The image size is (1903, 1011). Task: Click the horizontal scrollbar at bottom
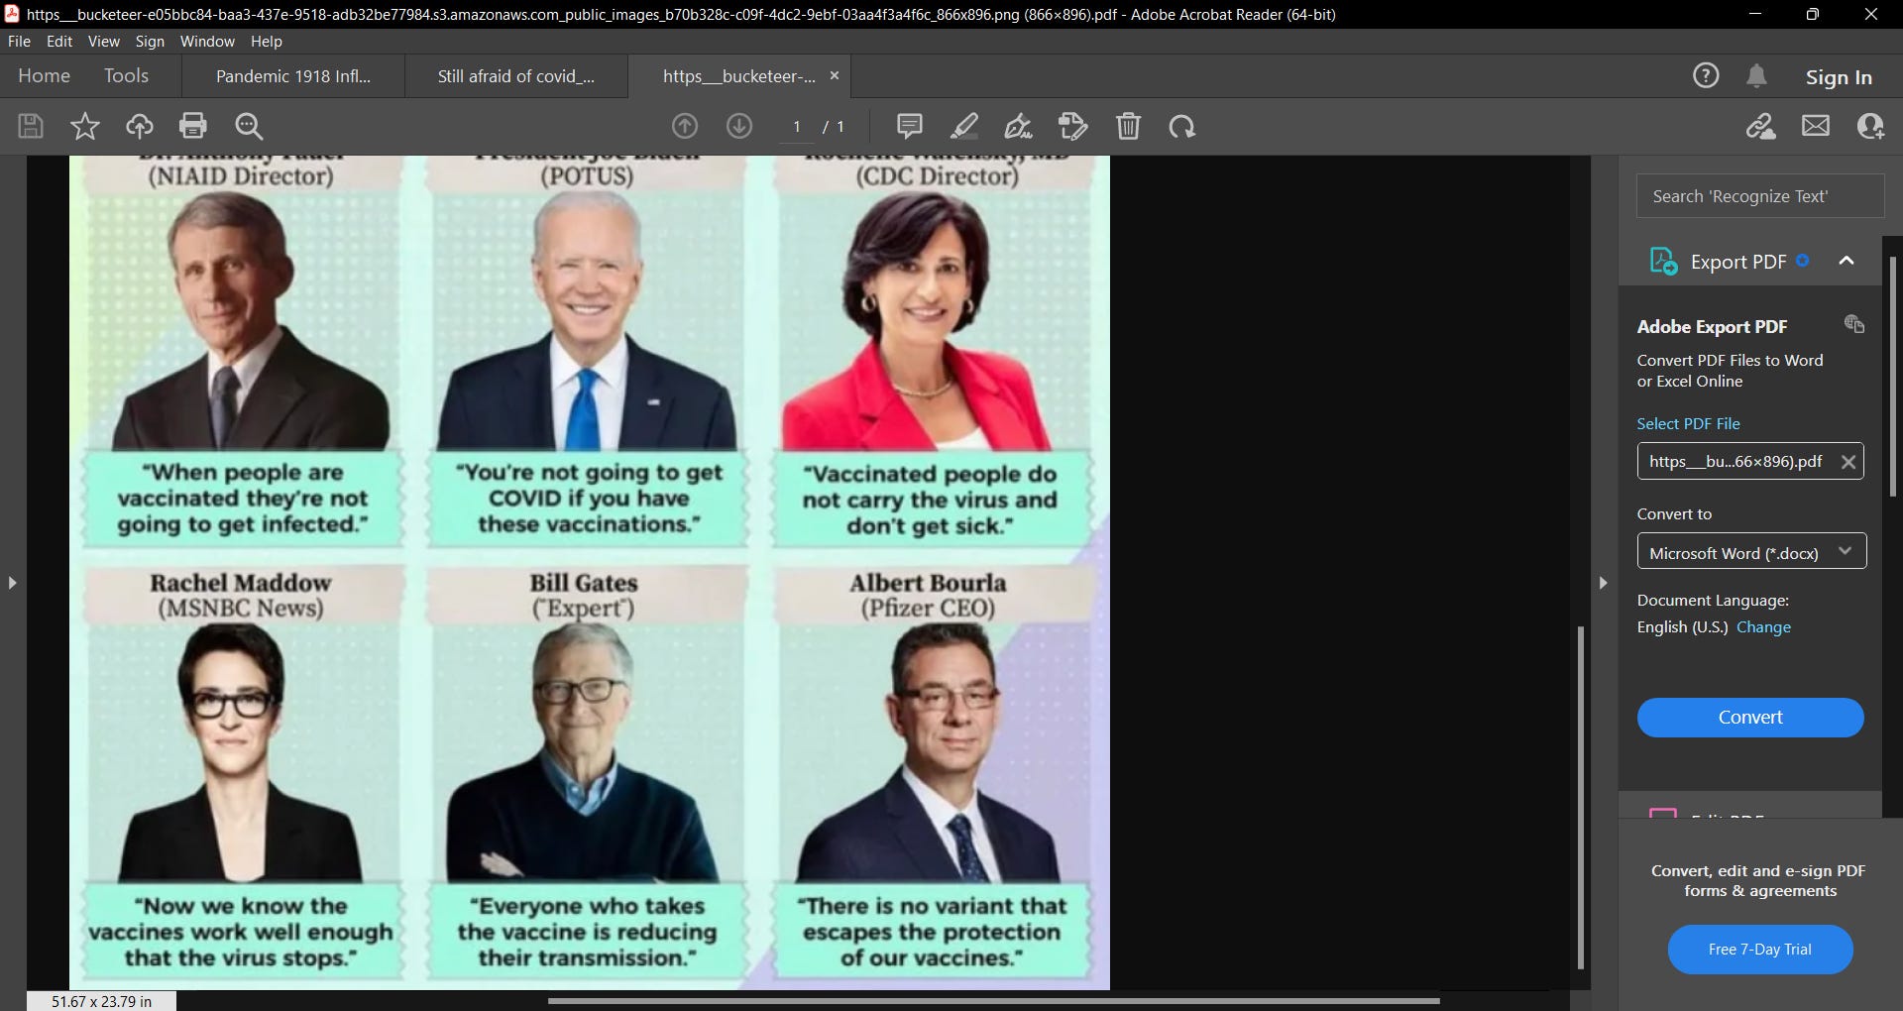993,1000
